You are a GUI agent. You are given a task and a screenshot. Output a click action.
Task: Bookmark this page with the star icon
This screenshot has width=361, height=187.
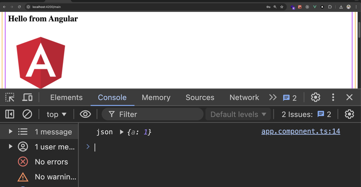point(281,7)
